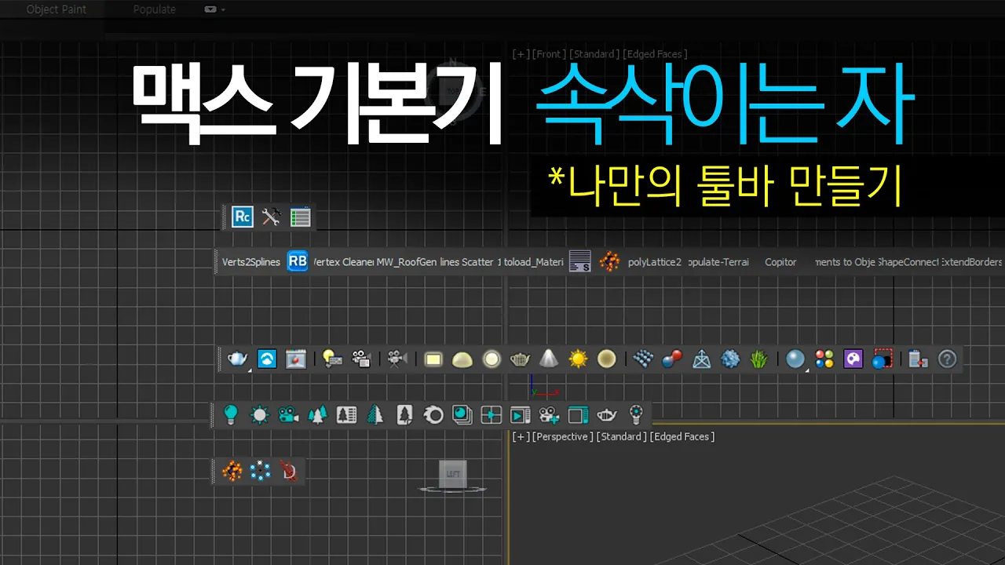The image size is (1005, 565).
Task: Run the Verts2Splines toolbar button
Action: point(251,262)
